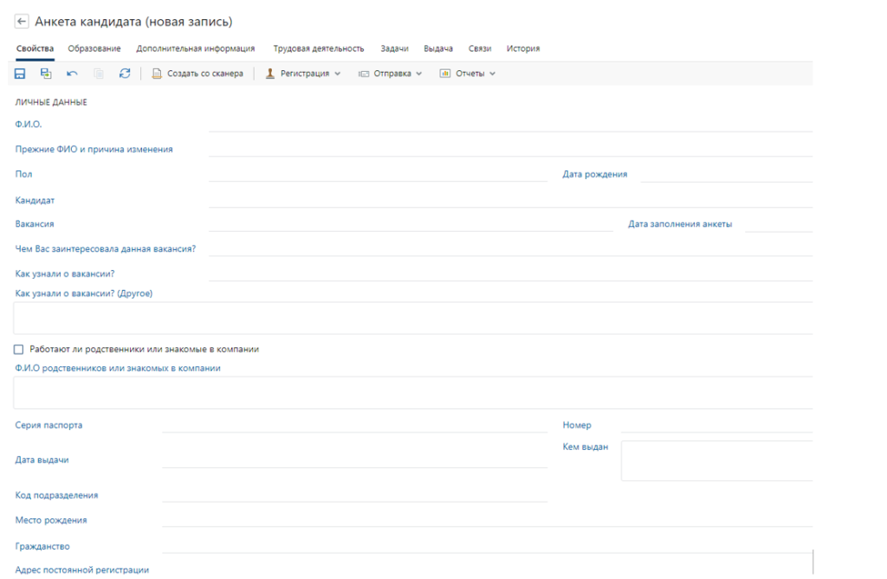Click the Регистрация stamp icon

coord(270,74)
